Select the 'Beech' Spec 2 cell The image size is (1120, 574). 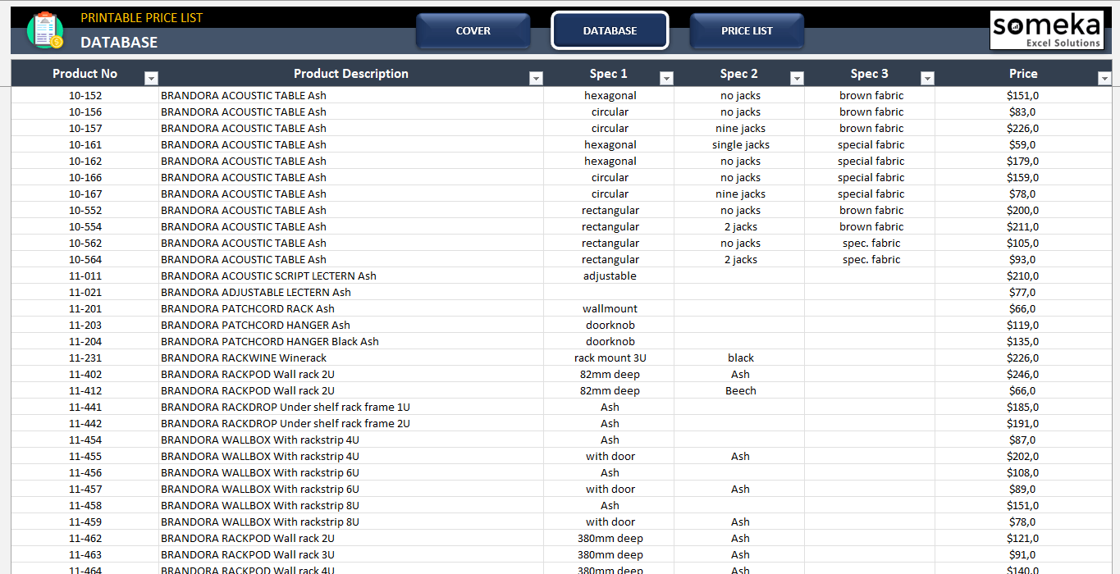739,391
